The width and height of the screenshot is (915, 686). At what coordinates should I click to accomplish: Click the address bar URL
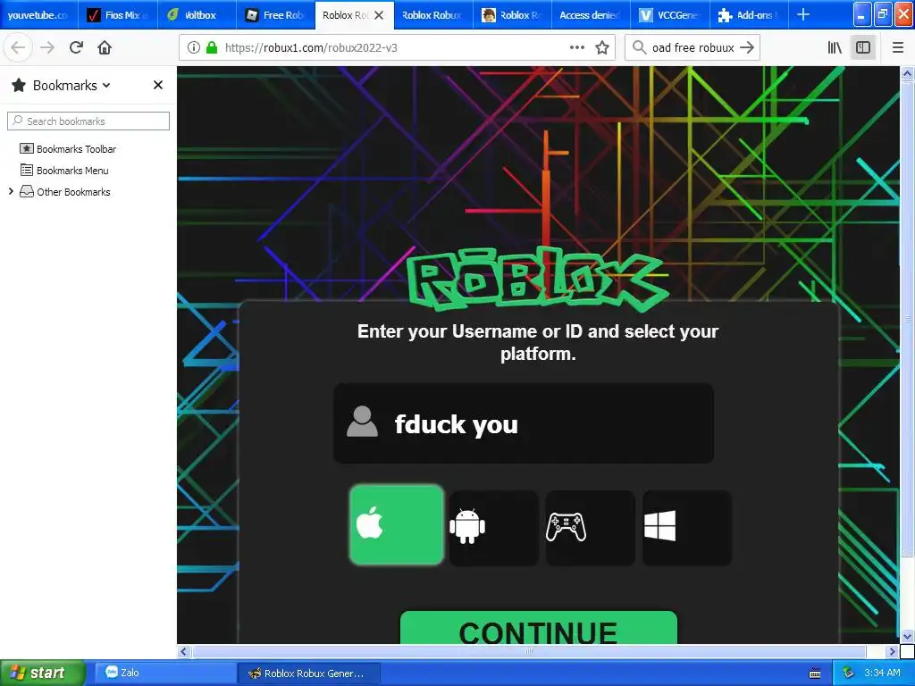coord(311,48)
